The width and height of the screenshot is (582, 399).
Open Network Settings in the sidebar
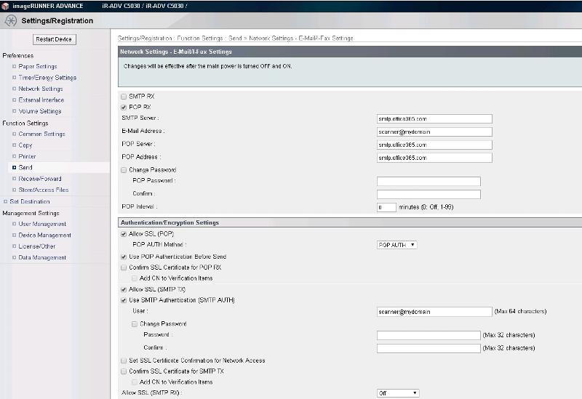(41, 89)
